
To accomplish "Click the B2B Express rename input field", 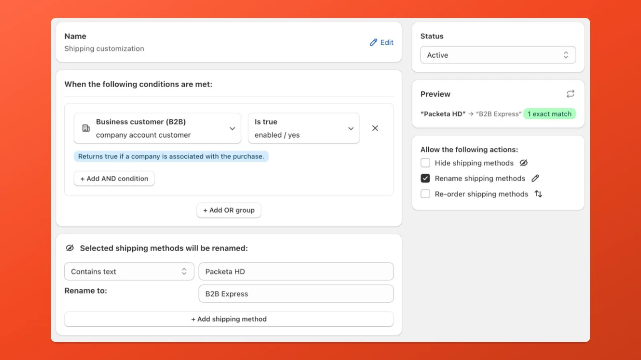I will [296, 294].
